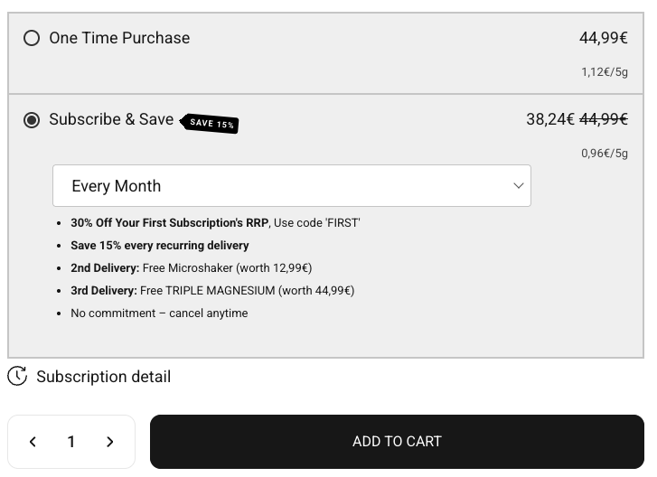Click the crossed-out 44,99€ price

click(x=604, y=119)
